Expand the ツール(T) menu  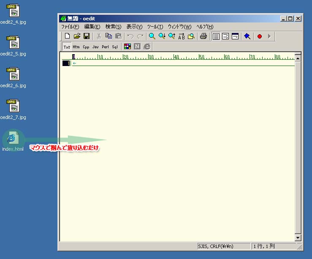click(x=155, y=27)
